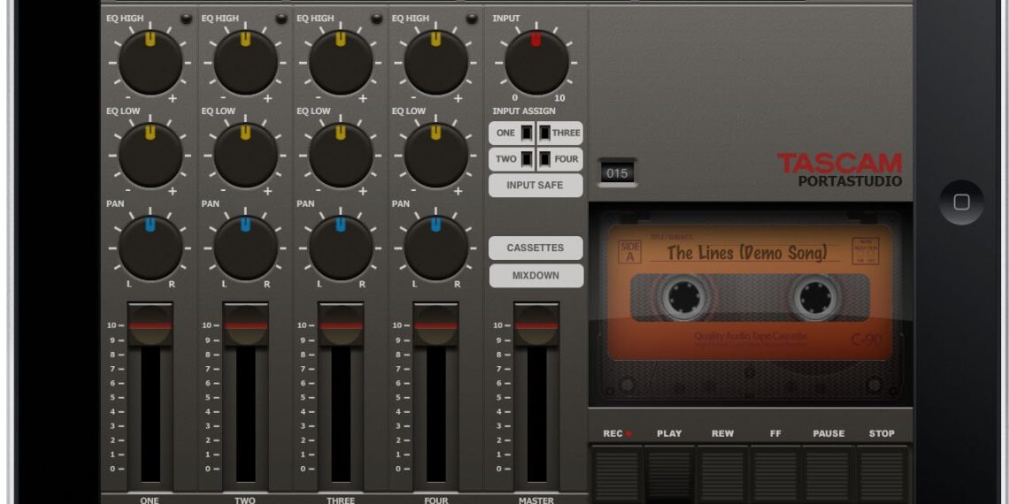Click the blue PAN knob on channel TWO
Image resolution: width=1009 pixels, height=504 pixels.
pos(246,248)
